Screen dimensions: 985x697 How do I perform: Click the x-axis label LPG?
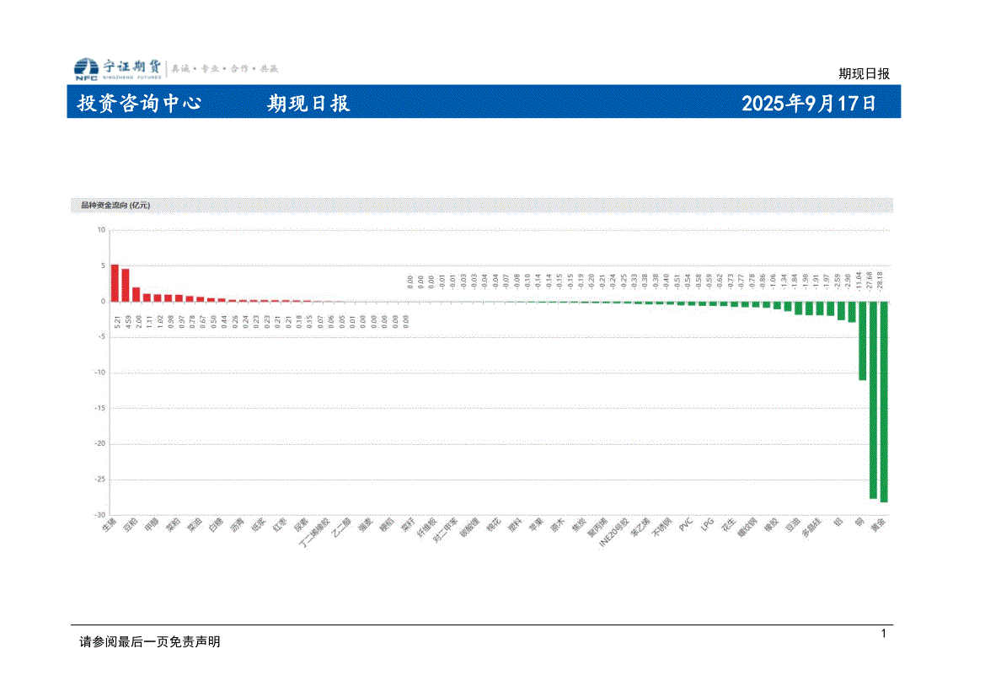tap(707, 524)
